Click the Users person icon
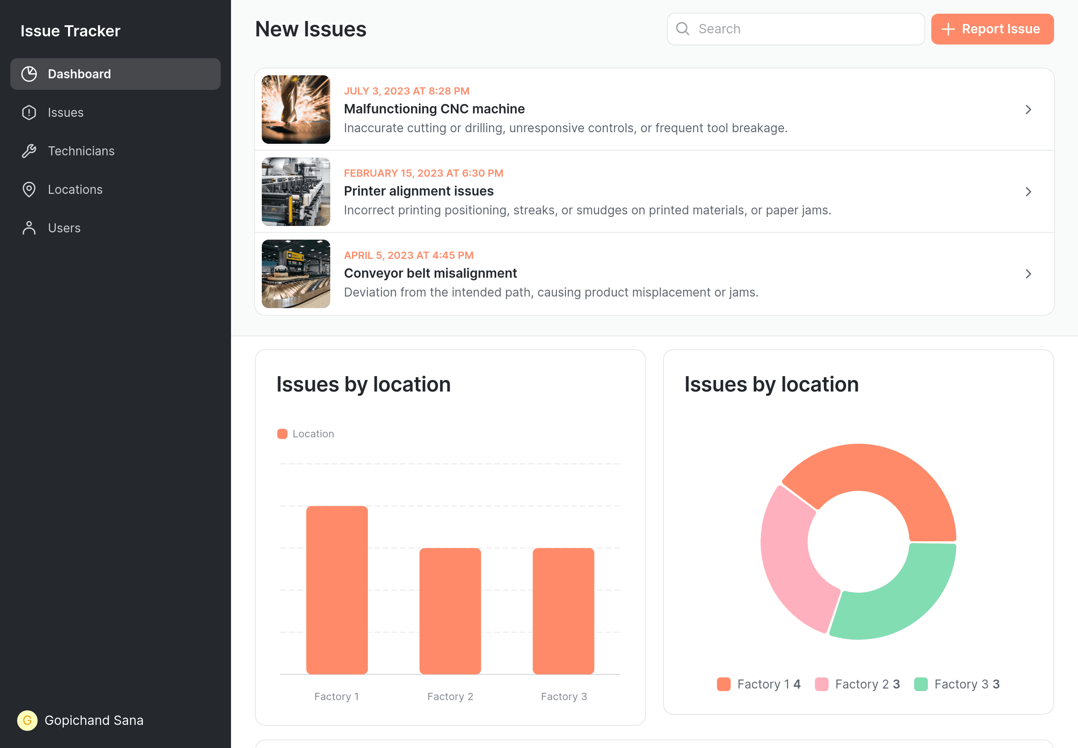This screenshot has height=748, width=1078. pos(29,228)
